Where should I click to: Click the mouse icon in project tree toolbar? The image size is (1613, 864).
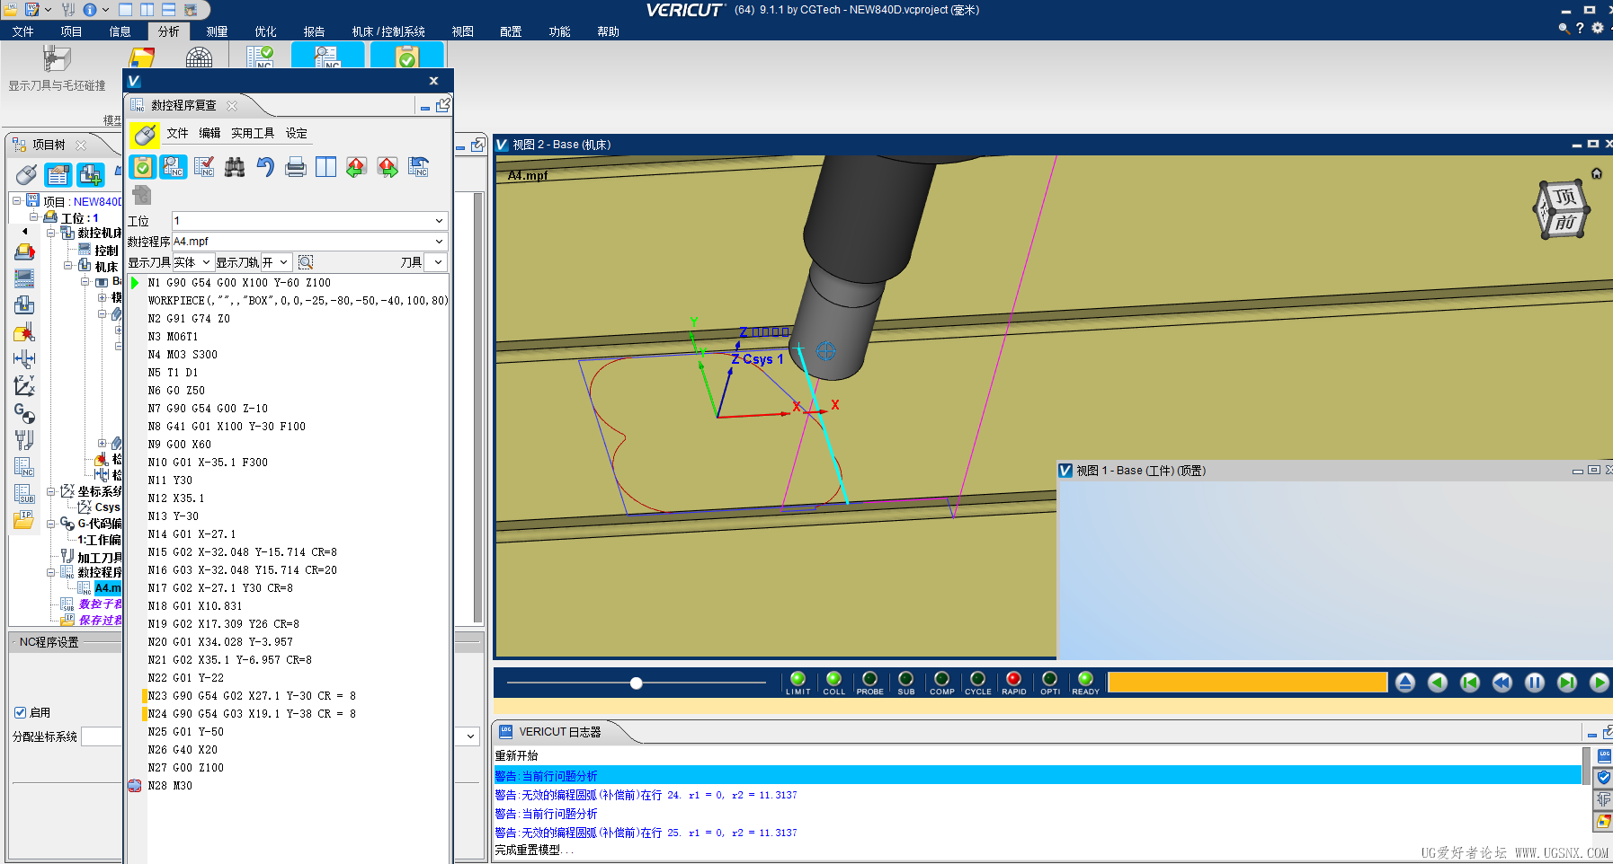(x=27, y=174)
